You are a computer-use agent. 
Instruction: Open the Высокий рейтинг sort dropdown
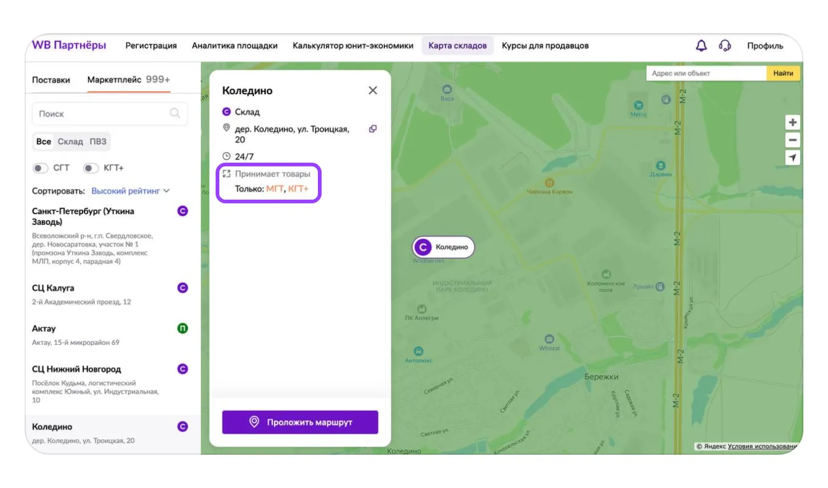(x=130, y=191)
